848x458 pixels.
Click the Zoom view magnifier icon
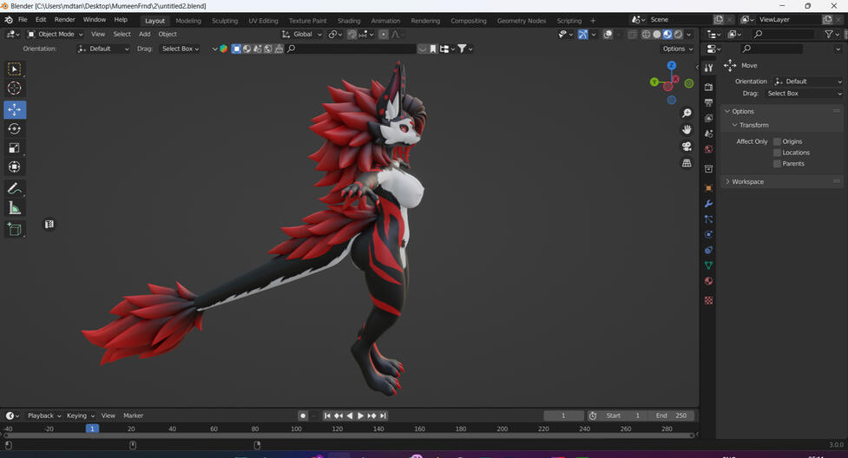click(687, 113)
